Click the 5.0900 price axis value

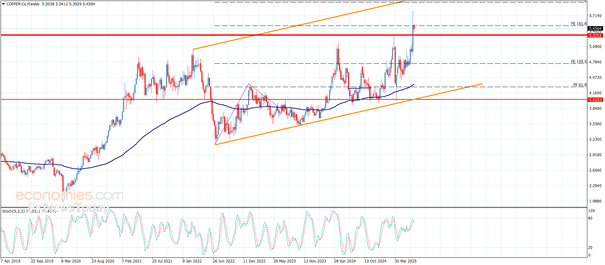tap(595, 46)
